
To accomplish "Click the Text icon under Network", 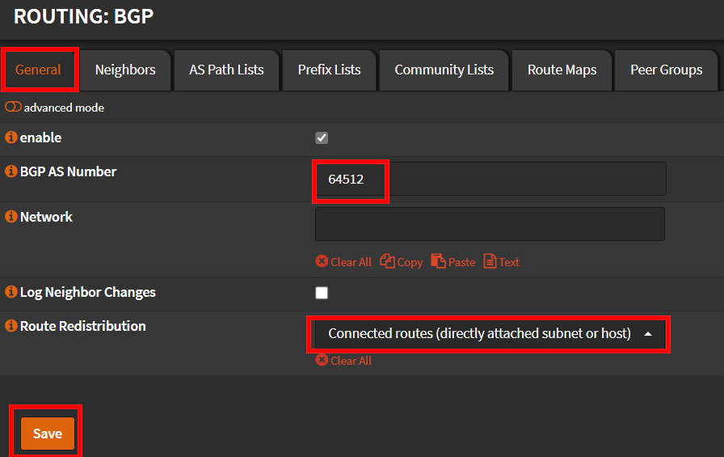I will coord(490,261).
